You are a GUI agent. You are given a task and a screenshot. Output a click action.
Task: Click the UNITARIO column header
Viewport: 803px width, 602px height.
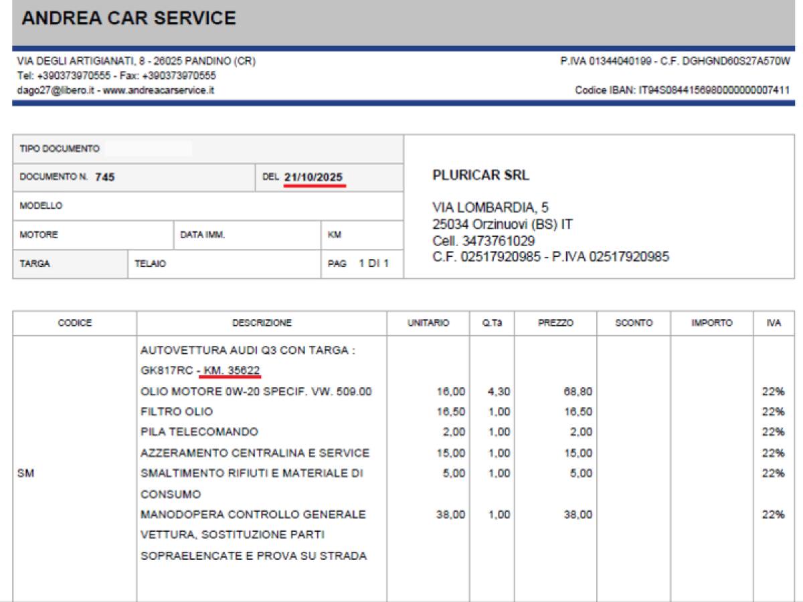[x=428, y=323]
